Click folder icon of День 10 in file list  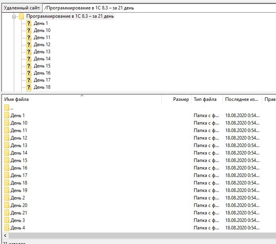[7, 123]
